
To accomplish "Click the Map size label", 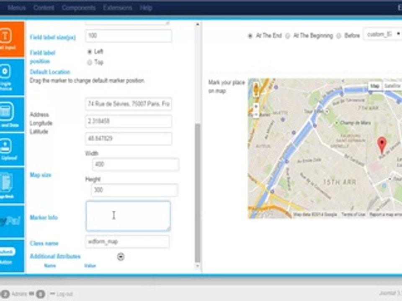I will click(x=41, y=175).
